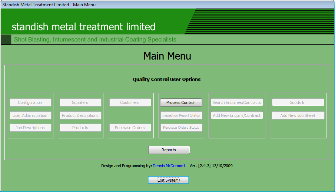
Task: Click the Job Descriptions button
Action: [x=30, y=128]
